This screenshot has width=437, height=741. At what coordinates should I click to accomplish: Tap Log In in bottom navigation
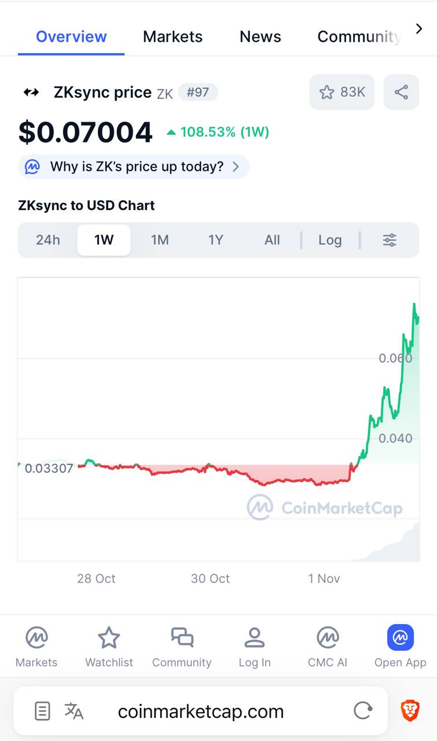254,647
